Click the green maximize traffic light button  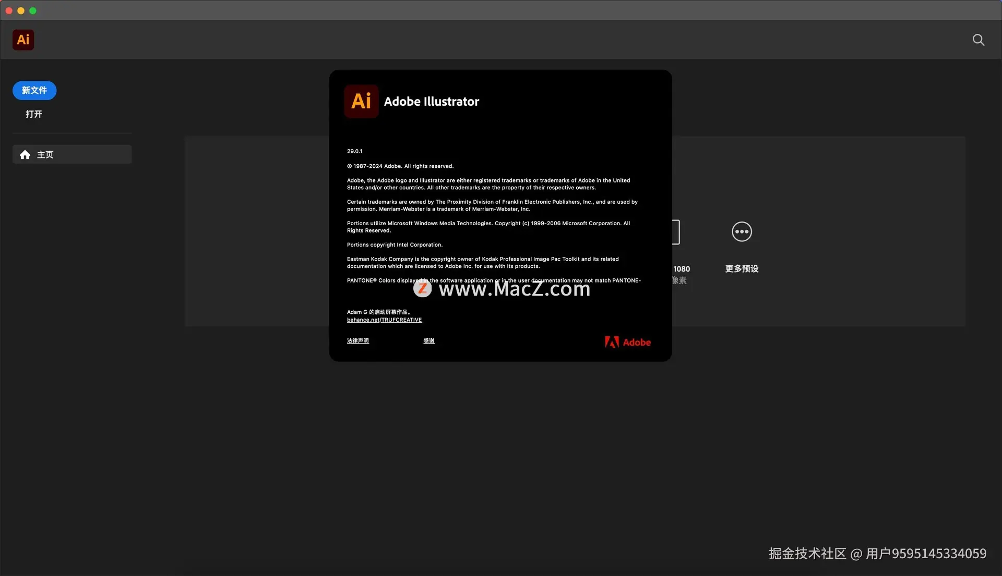click(32, 10)
